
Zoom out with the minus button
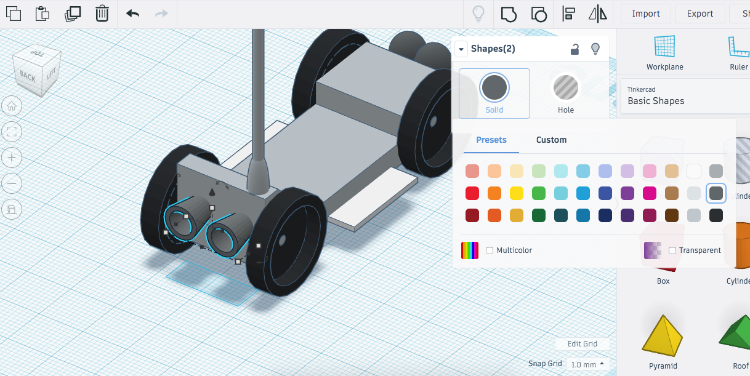click(12, 183)
